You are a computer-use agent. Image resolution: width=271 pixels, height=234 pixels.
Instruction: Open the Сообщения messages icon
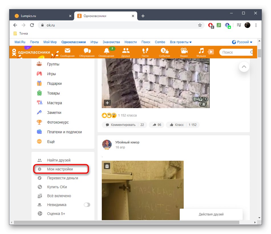(67, 52)
